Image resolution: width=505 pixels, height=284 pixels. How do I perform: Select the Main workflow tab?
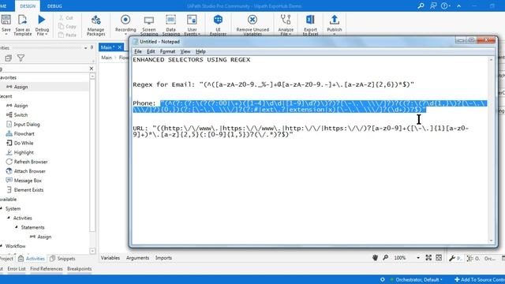107,47
